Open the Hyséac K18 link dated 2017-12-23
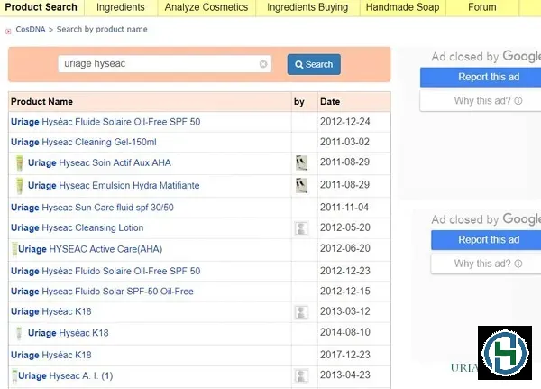Viewport: 541px width, 389px height. pos(51,355)
